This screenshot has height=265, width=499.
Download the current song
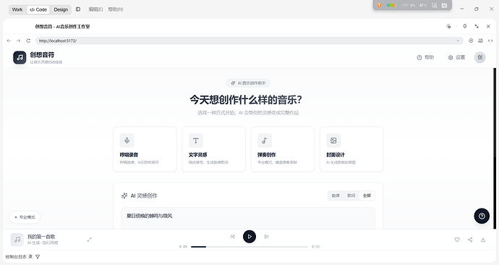[x=483, y=240]
